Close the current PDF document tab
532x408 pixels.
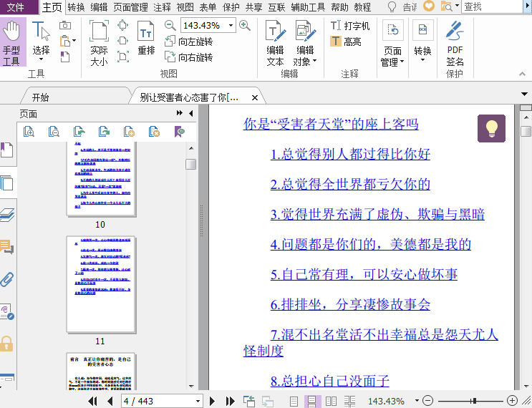255,97
